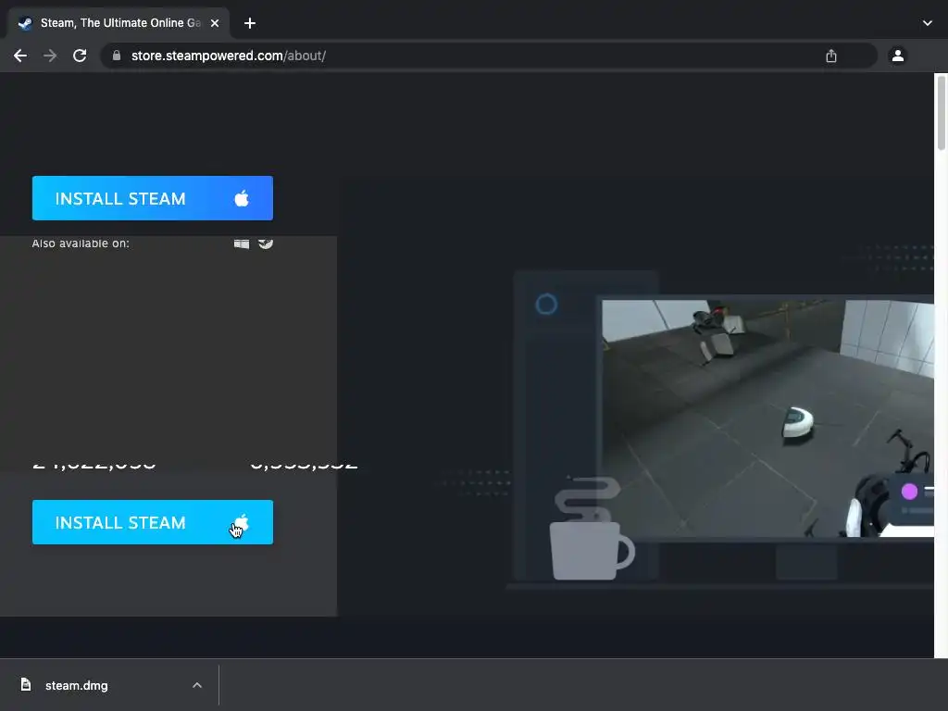The height and width of the screenshot is (711, 948).
Task: Click the Portal game preview image
Action: [x=767, y=418]
